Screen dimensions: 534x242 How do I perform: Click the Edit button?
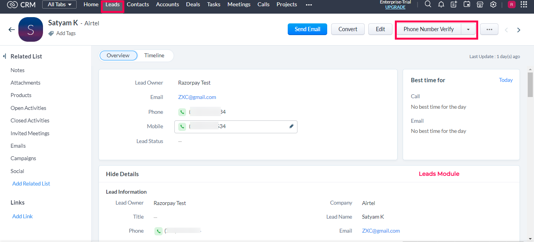coord(380,29)
